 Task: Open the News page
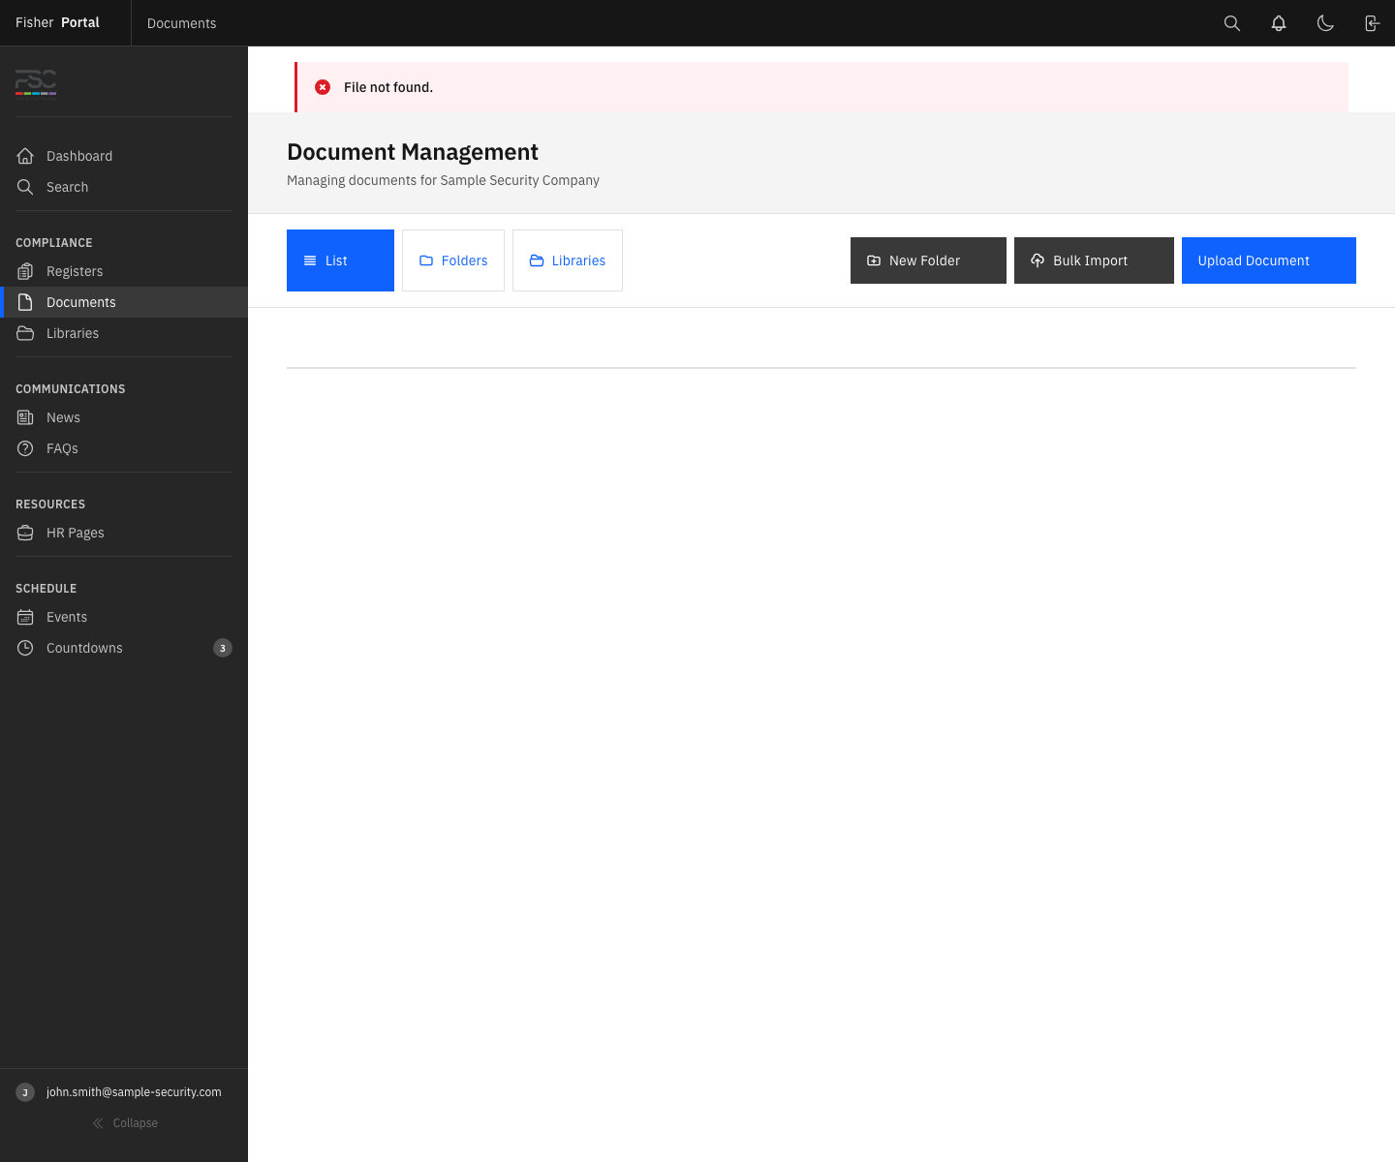tap(63, 417)
